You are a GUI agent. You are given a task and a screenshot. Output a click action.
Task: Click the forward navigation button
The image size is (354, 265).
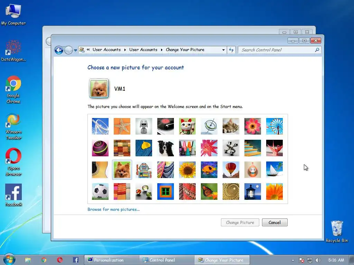pyautogui.click(x=68, y=50)
